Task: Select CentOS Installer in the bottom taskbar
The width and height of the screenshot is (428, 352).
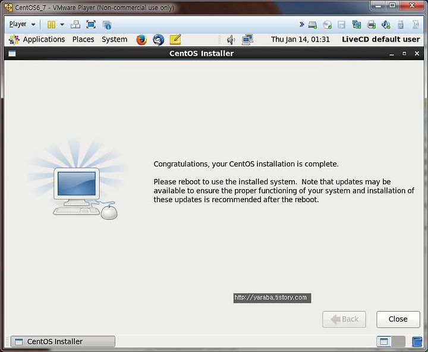Action: click(63, 342)
